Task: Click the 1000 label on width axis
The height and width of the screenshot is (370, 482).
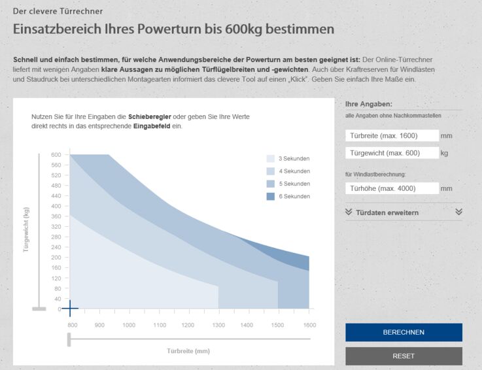Action: coord(129,325)
